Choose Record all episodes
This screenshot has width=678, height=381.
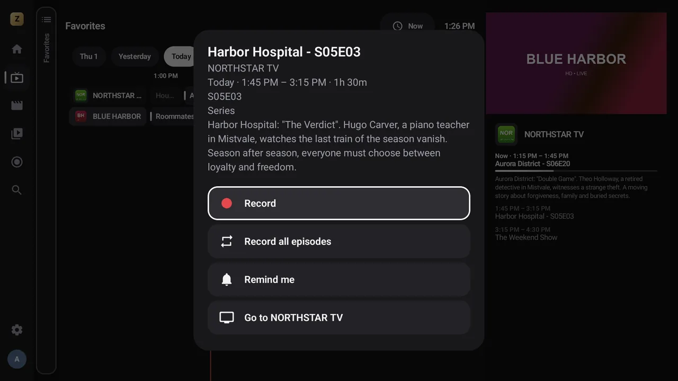[x=339, y=241]
